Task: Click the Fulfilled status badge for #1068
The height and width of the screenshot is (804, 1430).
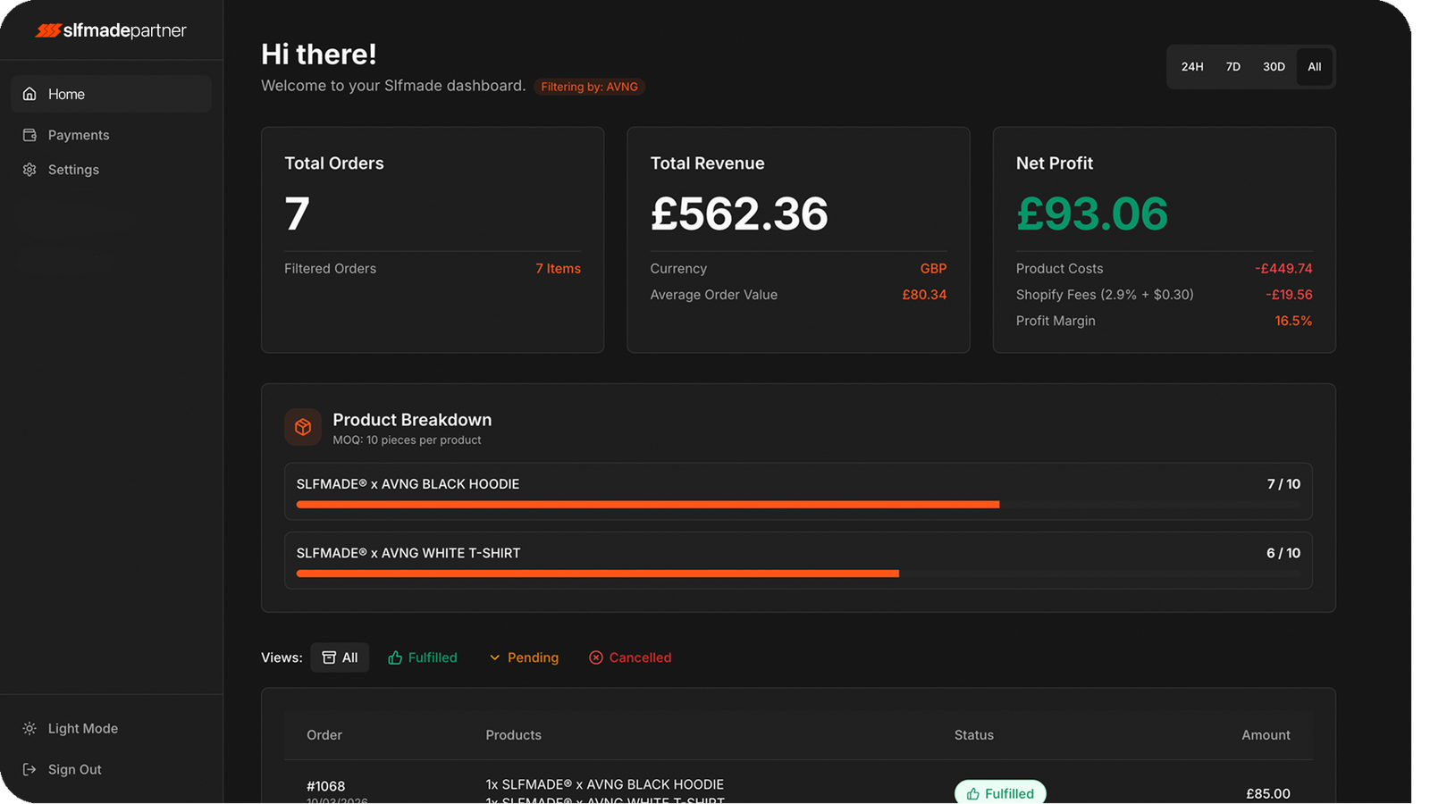Action: click(1000, 793)
